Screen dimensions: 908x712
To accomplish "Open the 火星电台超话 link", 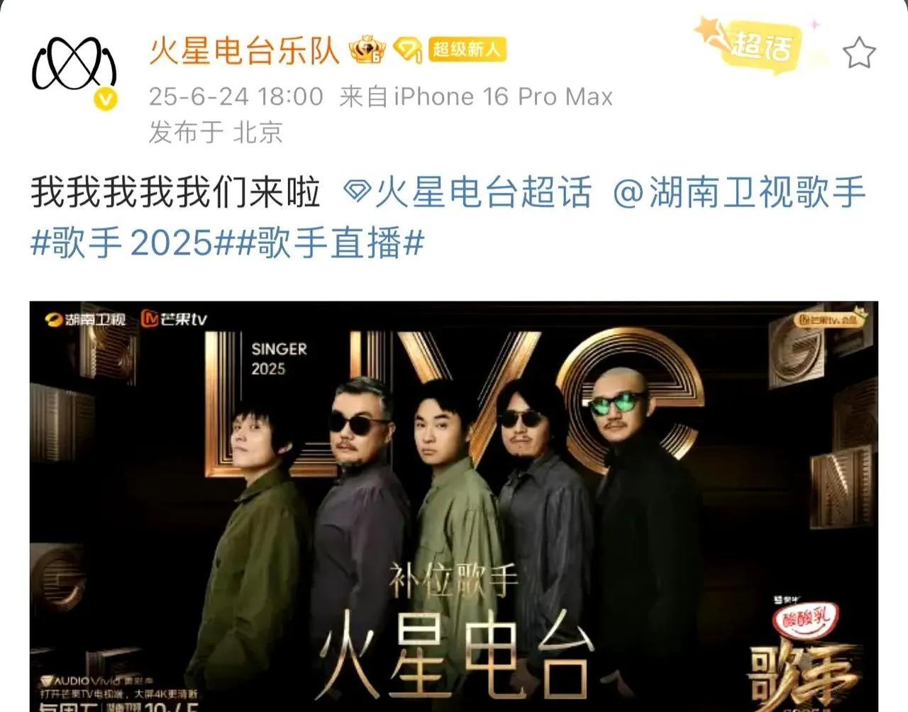I will 482,192.
